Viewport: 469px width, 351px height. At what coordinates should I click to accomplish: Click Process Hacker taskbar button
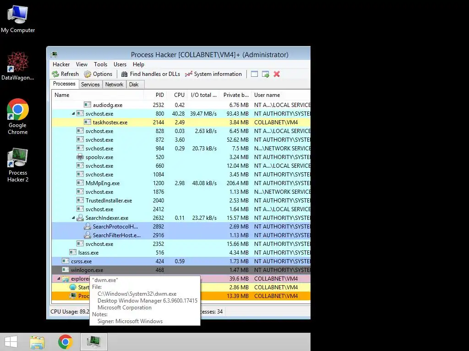click(93, 342)
